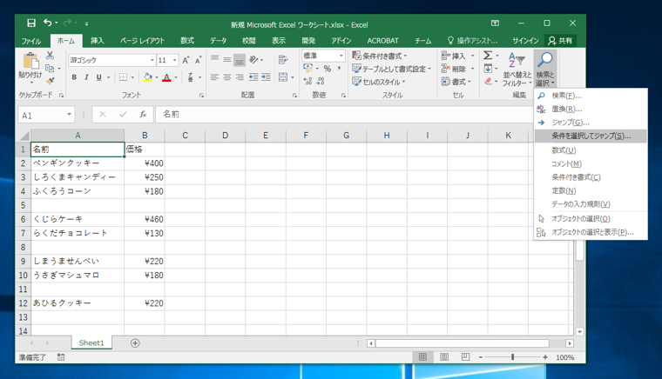Screen dimensions: 662x379
Task: Click zoom in plus button
Action: point(545,357)
